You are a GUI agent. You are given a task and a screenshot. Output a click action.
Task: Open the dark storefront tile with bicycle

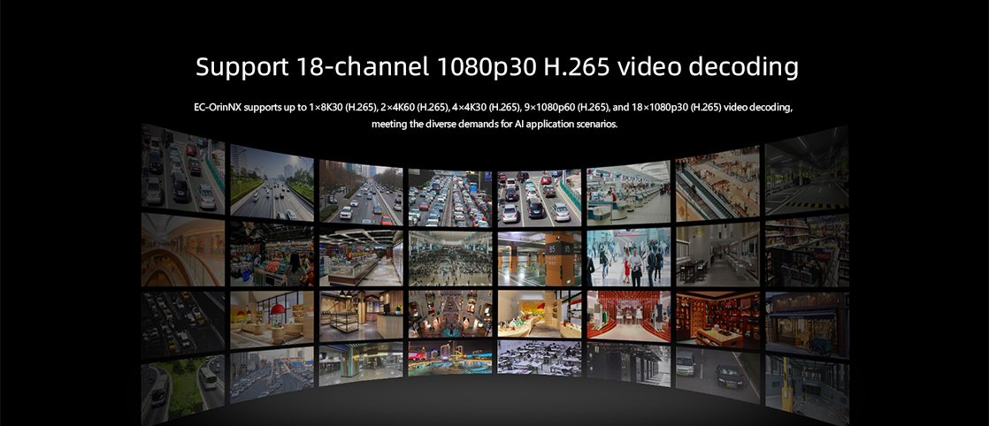(x=807, y=324)
